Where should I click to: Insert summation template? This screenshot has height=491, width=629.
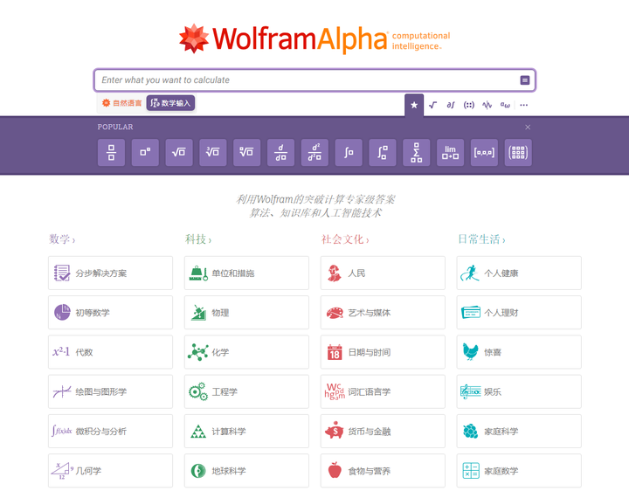417,152
